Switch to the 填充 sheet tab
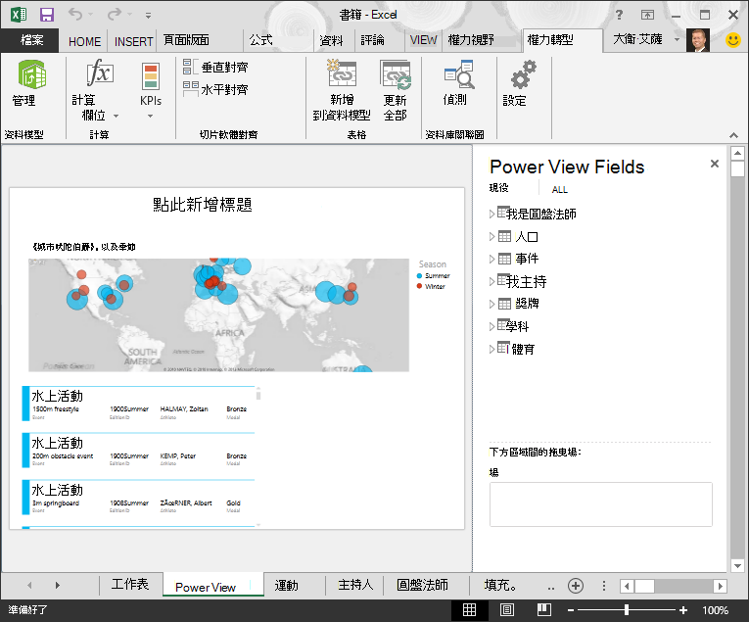Image resolution: width=749 pixels, height=622 pixels. pyautogui.click(x=499, y=585)
